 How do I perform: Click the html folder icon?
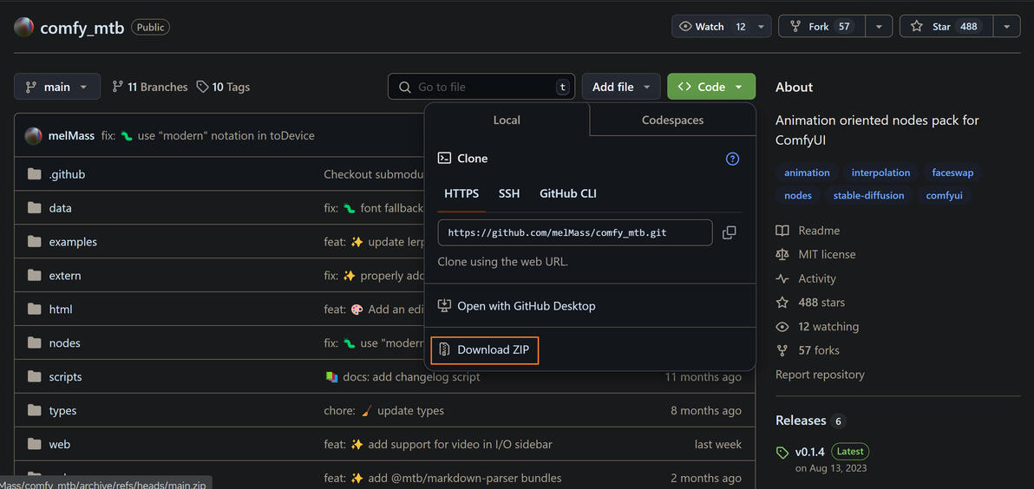point(35,309)
